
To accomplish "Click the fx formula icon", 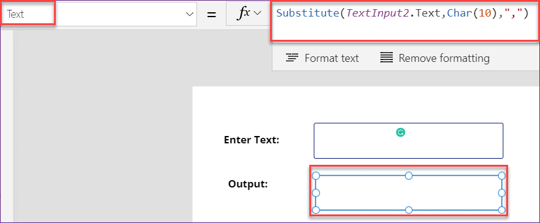I will coord(244,13).
